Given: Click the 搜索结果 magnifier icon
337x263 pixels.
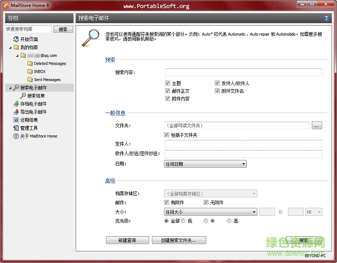Looking at the screenshot, I should click(x=23, y=96).
